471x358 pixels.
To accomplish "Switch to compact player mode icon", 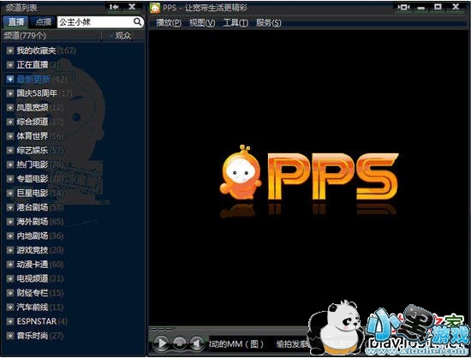I will tap(403, 7).
